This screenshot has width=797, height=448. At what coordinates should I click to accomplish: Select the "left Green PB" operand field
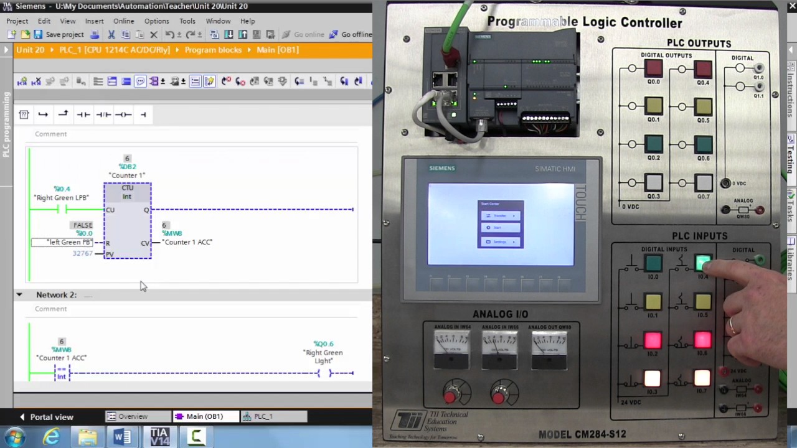[63, 242]
